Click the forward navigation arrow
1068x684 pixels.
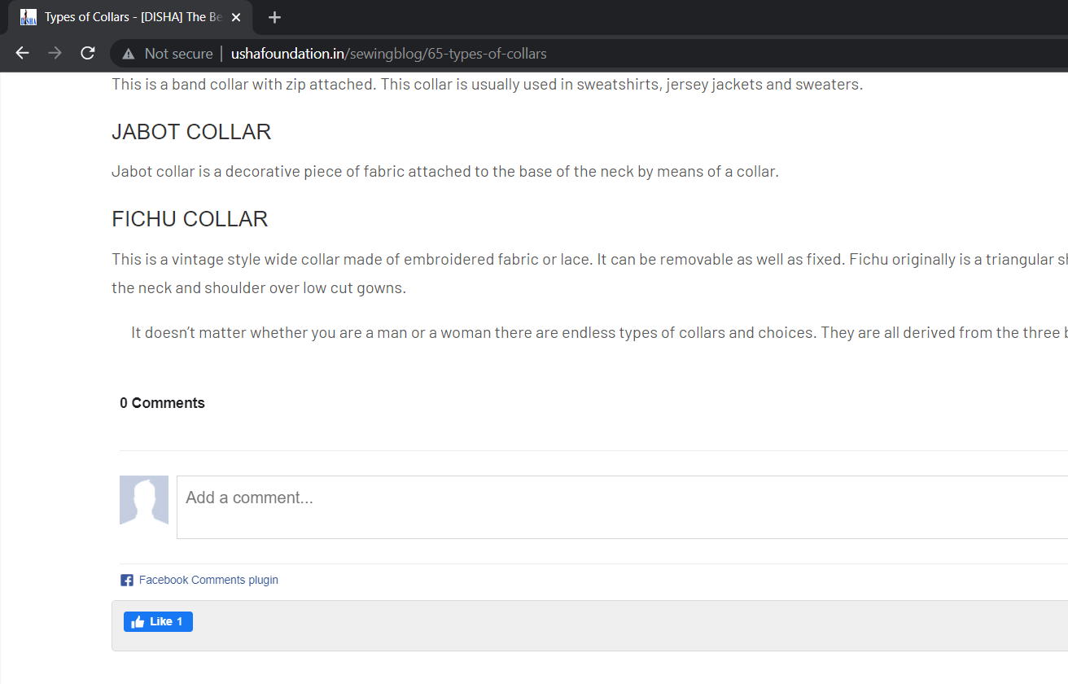point(55,54)
